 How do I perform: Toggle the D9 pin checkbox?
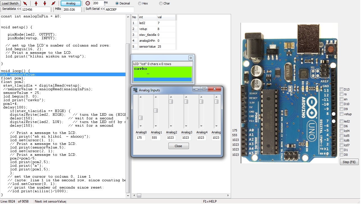coord(341,109)
